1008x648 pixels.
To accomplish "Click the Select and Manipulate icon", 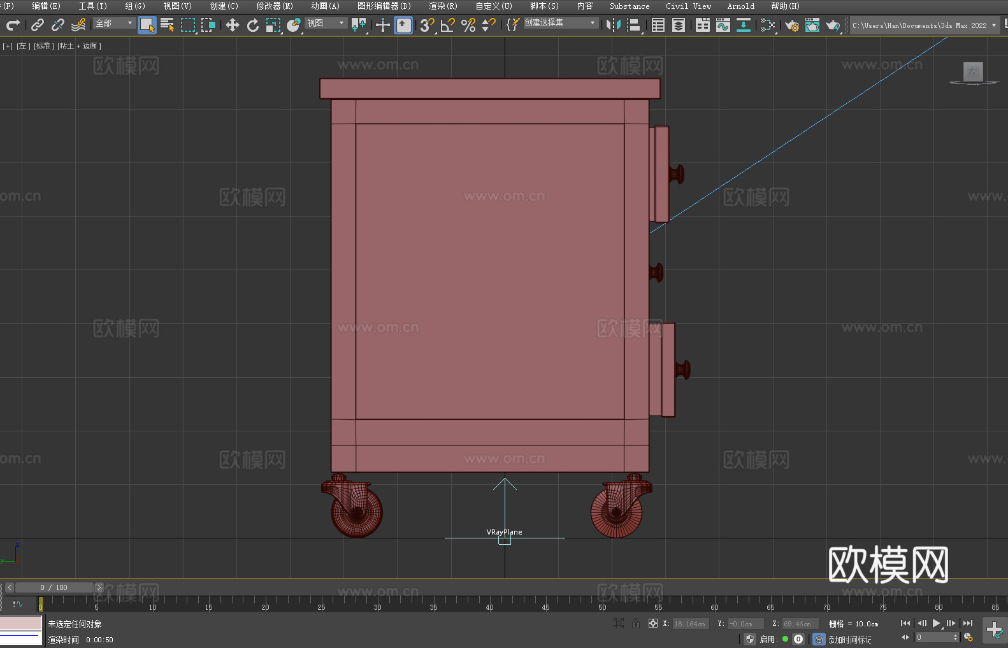I will click(383, 25).
